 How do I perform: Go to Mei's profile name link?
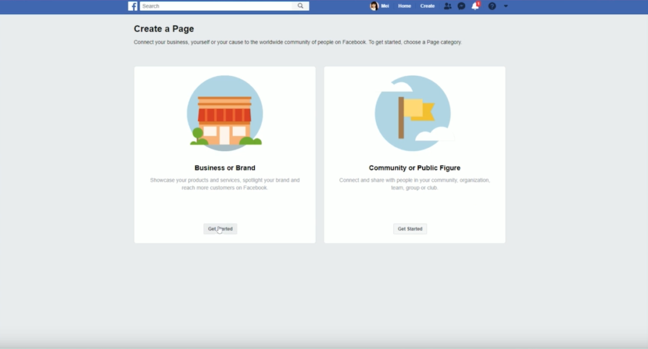click(x=385, y=6)
